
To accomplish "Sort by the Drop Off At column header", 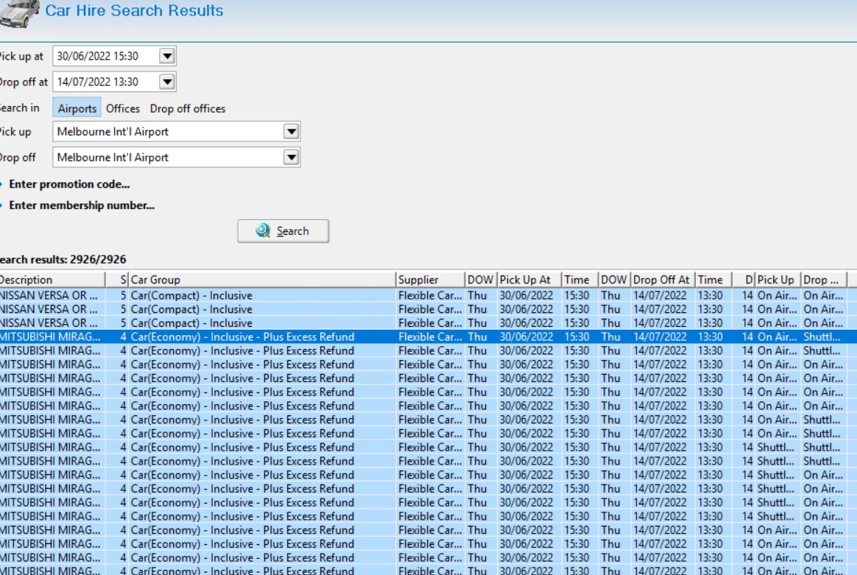I will click(663, 280).
